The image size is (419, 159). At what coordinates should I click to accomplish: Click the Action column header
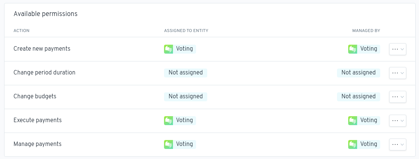point(21,31)
